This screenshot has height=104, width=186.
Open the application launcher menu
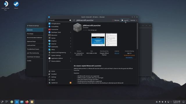tap(2, 102)
